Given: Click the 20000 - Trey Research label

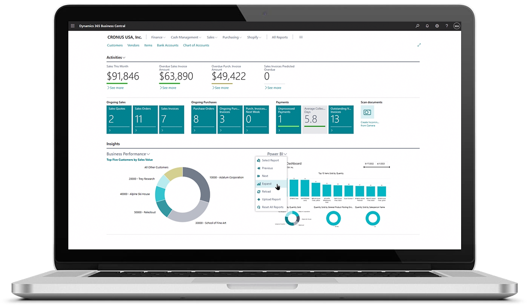Looking at the screenshot, I should point(142,179).
